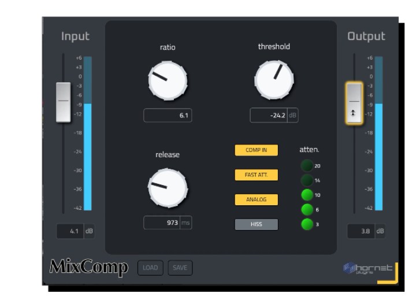Click the threshold knob
The height and width of the screenshot is (300, 416).
point(274,80)
